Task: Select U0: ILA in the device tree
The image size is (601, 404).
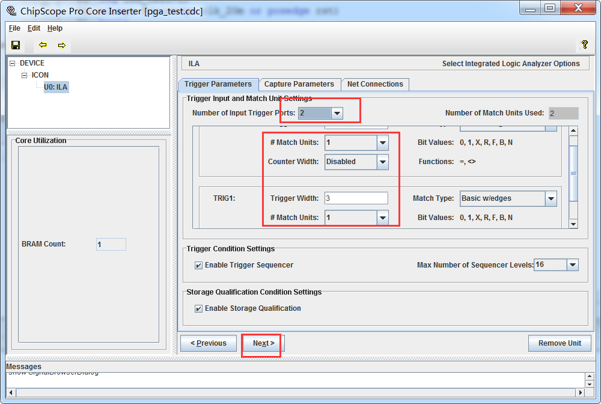Action: [55, 87]
